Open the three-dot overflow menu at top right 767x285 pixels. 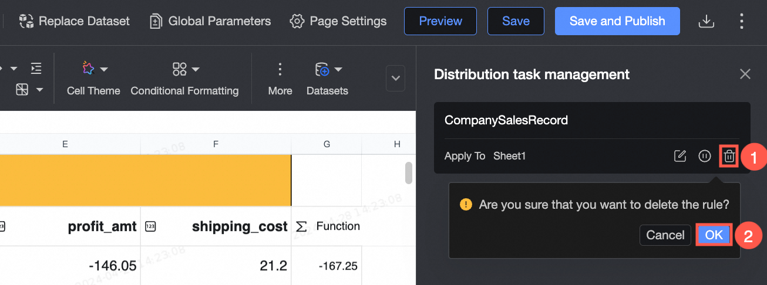[741, 22]
